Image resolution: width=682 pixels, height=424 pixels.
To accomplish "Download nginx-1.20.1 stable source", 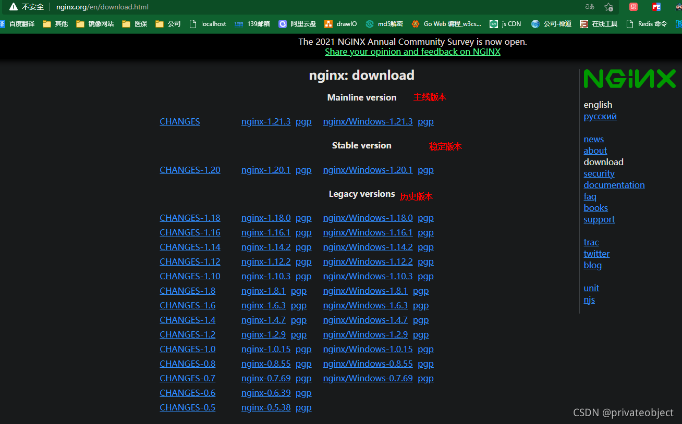I will (266, 170).
